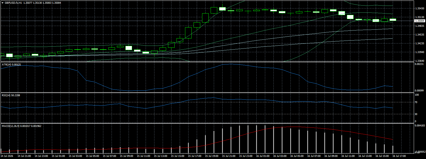Click the RSI(14) 50.2208 indicator label
426x159 pixels.
11,95
